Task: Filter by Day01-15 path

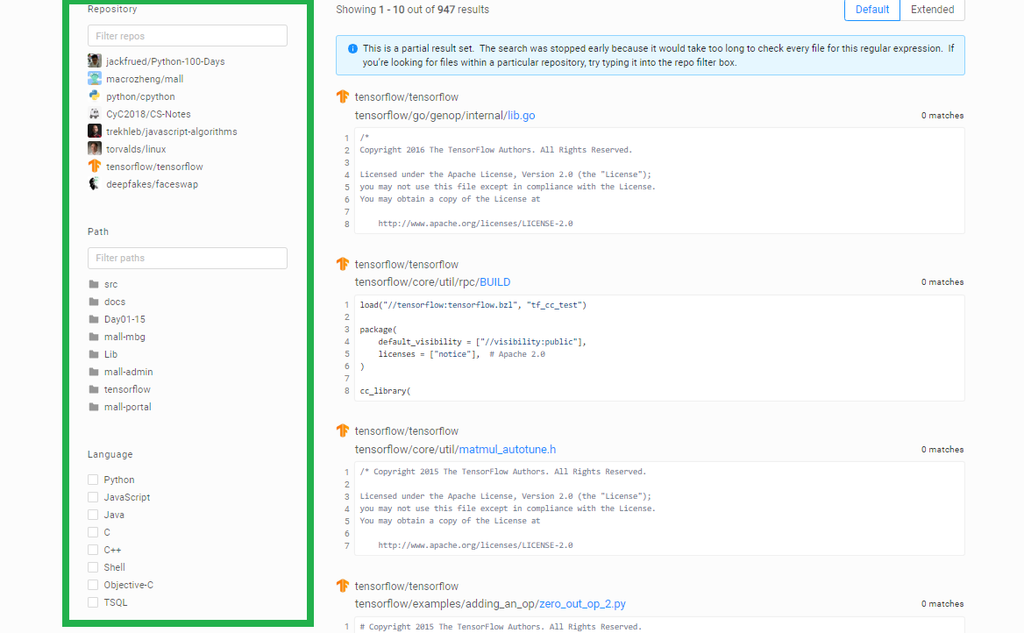Action: pyautogui.click(x=124, y=319)
